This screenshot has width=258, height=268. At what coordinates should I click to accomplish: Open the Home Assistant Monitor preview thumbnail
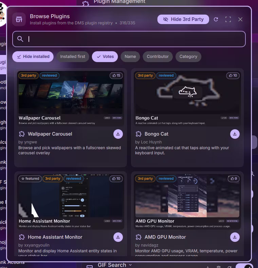pos(71,202)
